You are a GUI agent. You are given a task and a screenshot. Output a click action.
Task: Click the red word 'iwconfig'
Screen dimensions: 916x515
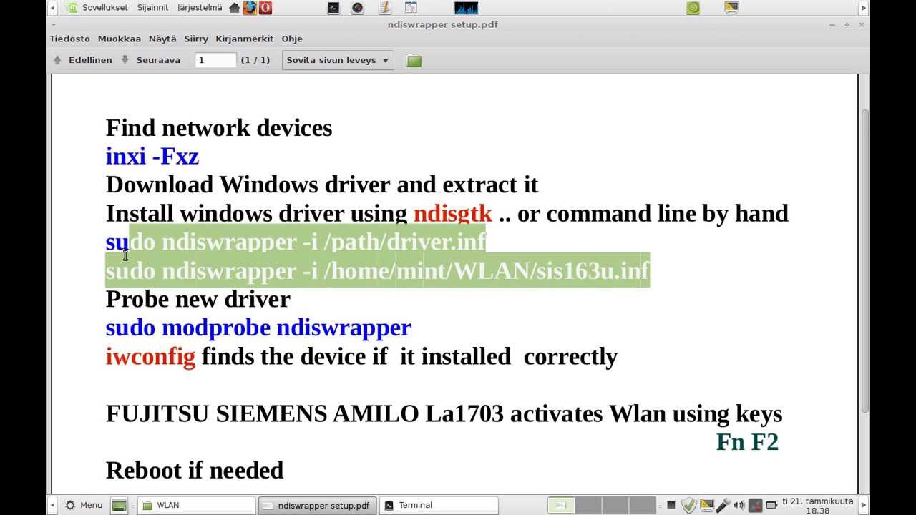click(x=150, y=356)
